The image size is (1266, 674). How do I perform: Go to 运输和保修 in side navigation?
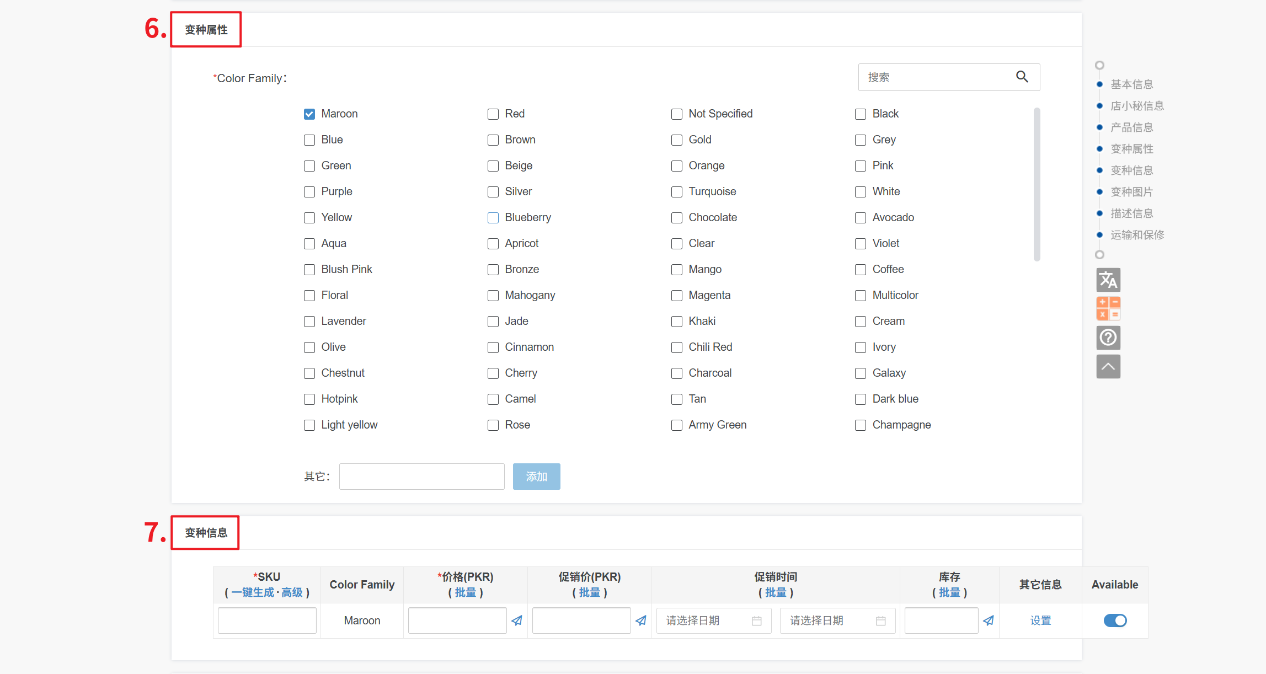click(1137, 235)
